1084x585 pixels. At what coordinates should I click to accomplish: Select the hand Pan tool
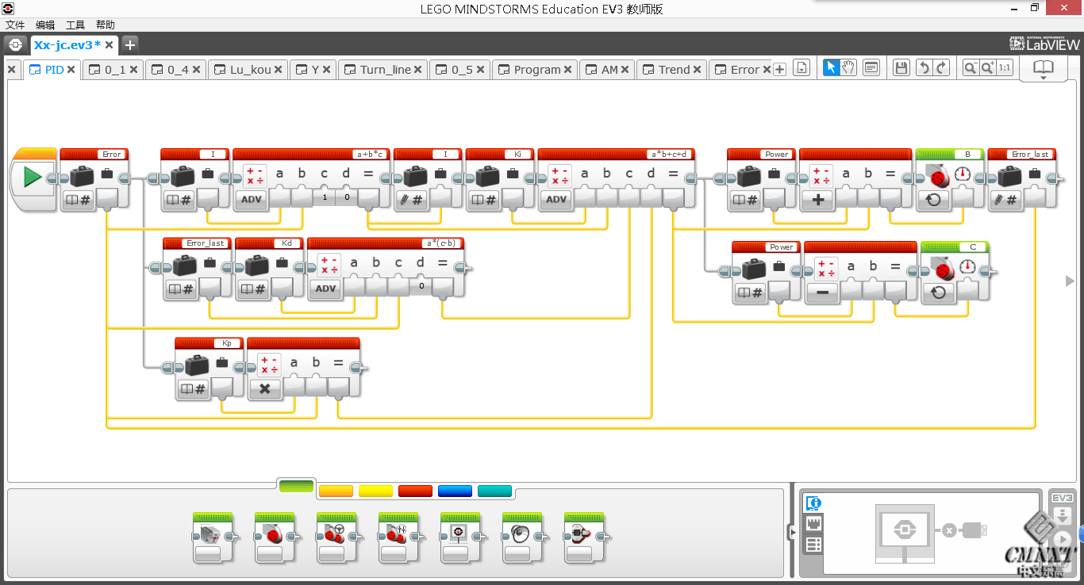[849, 68]
